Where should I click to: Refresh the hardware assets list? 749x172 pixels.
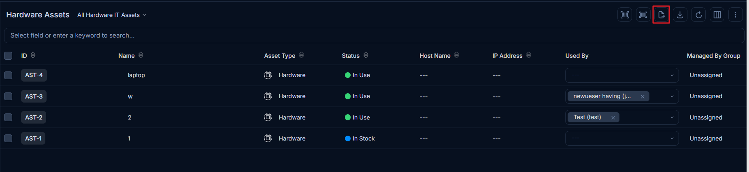point(698,15)
